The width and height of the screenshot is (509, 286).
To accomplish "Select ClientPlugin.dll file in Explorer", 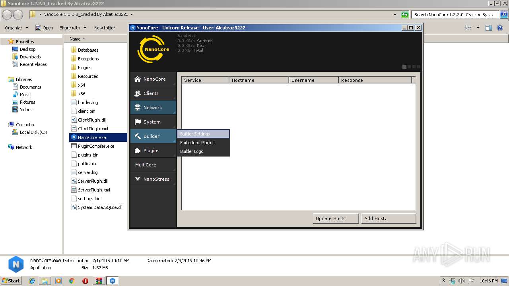I will click(88, 120).
